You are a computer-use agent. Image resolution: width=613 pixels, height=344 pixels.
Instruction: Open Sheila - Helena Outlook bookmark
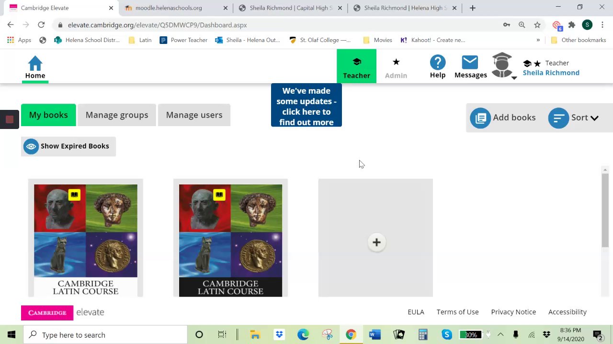tap(248, 40)
